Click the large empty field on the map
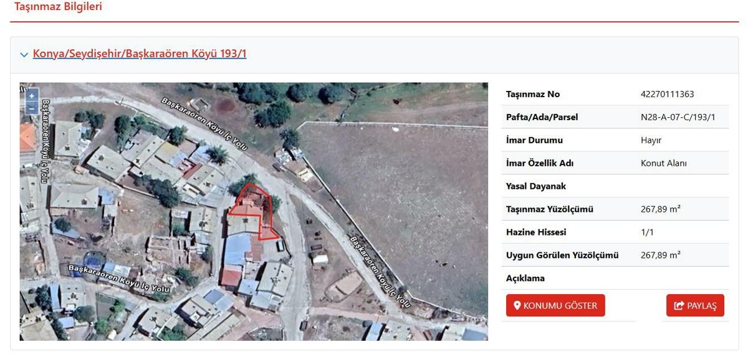748x357 pixels. click(399, 187)
